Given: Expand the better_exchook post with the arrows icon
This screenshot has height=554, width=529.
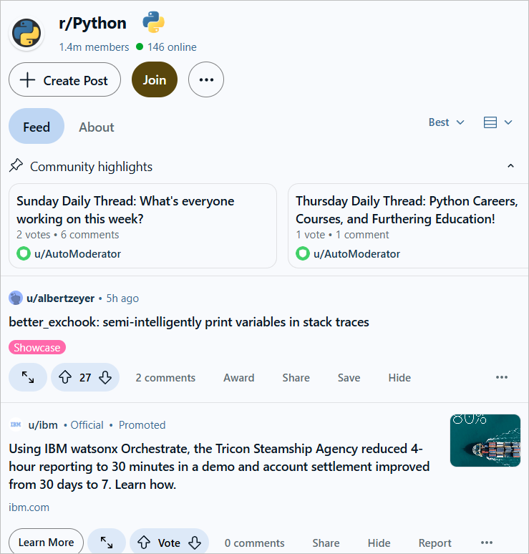Looking at the screenshot, I should pos(28,377).
